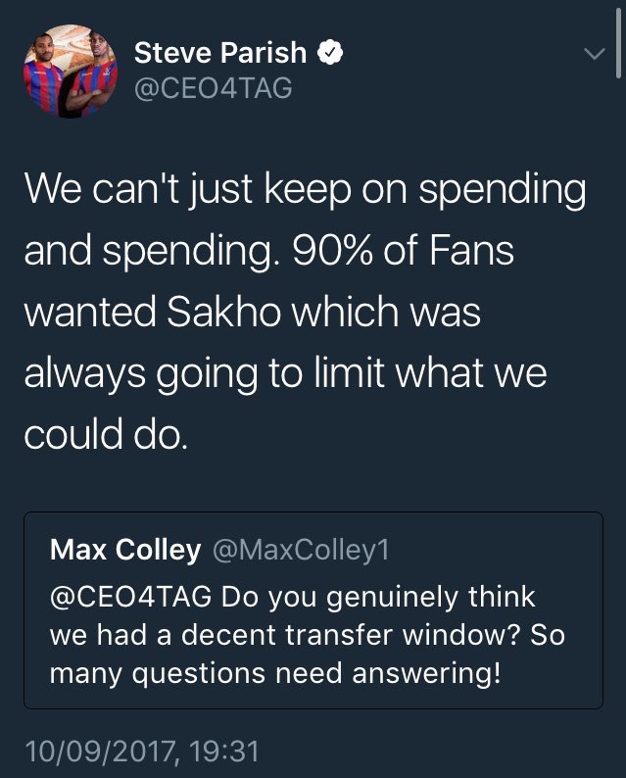
Task: Open the Steve Parish display name
Action: tap(222, 53)
